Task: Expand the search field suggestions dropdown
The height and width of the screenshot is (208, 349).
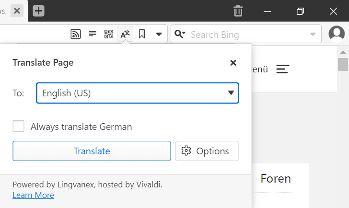Action: click(313, 34)
